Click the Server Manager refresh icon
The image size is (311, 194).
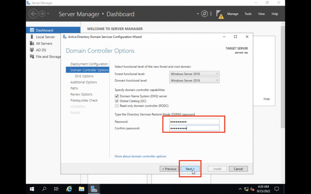pos(205,14)
